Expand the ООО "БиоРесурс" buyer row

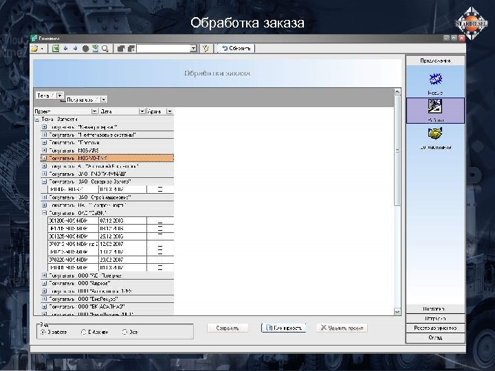pyautogui.click(x=44, y=299)
